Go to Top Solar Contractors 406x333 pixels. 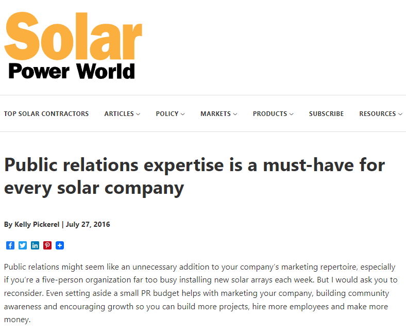[46, 114]
